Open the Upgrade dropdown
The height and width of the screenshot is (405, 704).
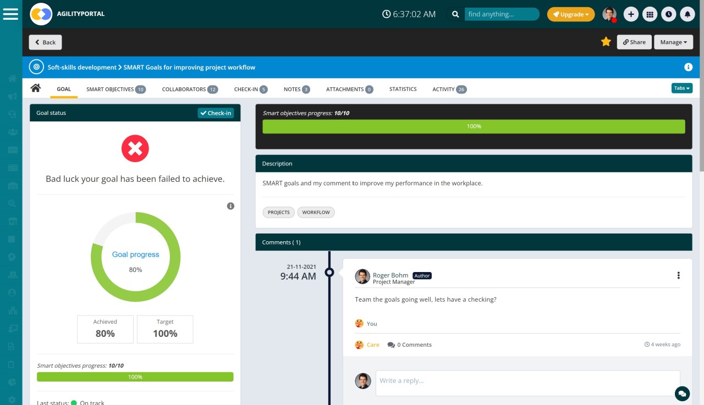(x=570, y=15)
